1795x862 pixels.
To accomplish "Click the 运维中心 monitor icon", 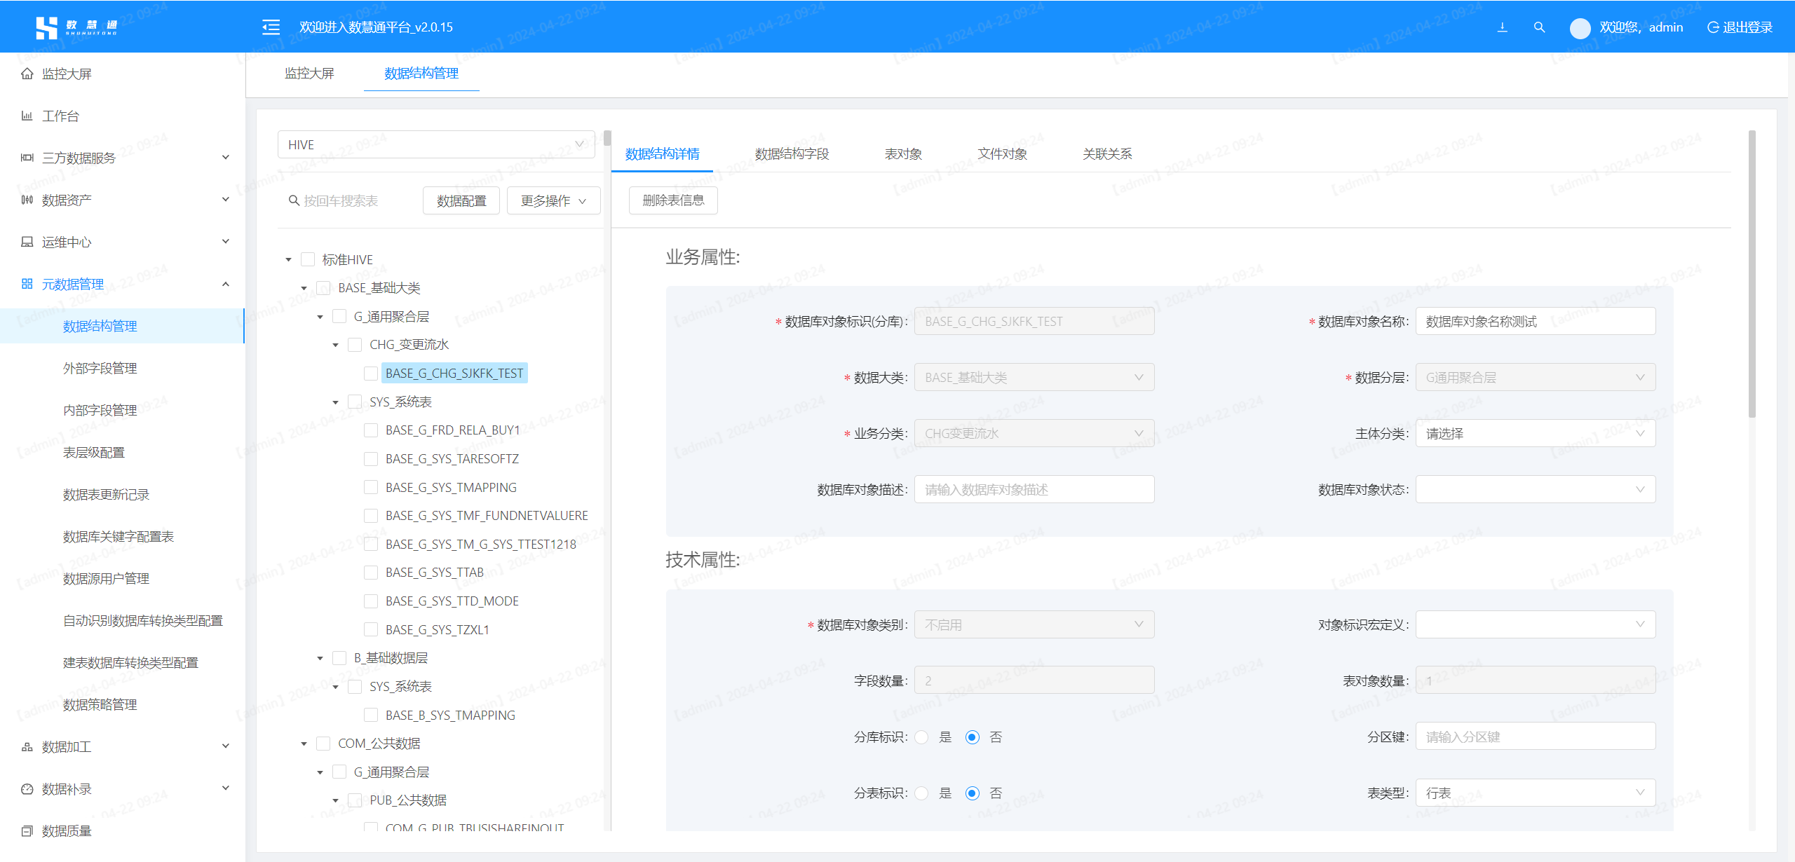I will point(27,242).
